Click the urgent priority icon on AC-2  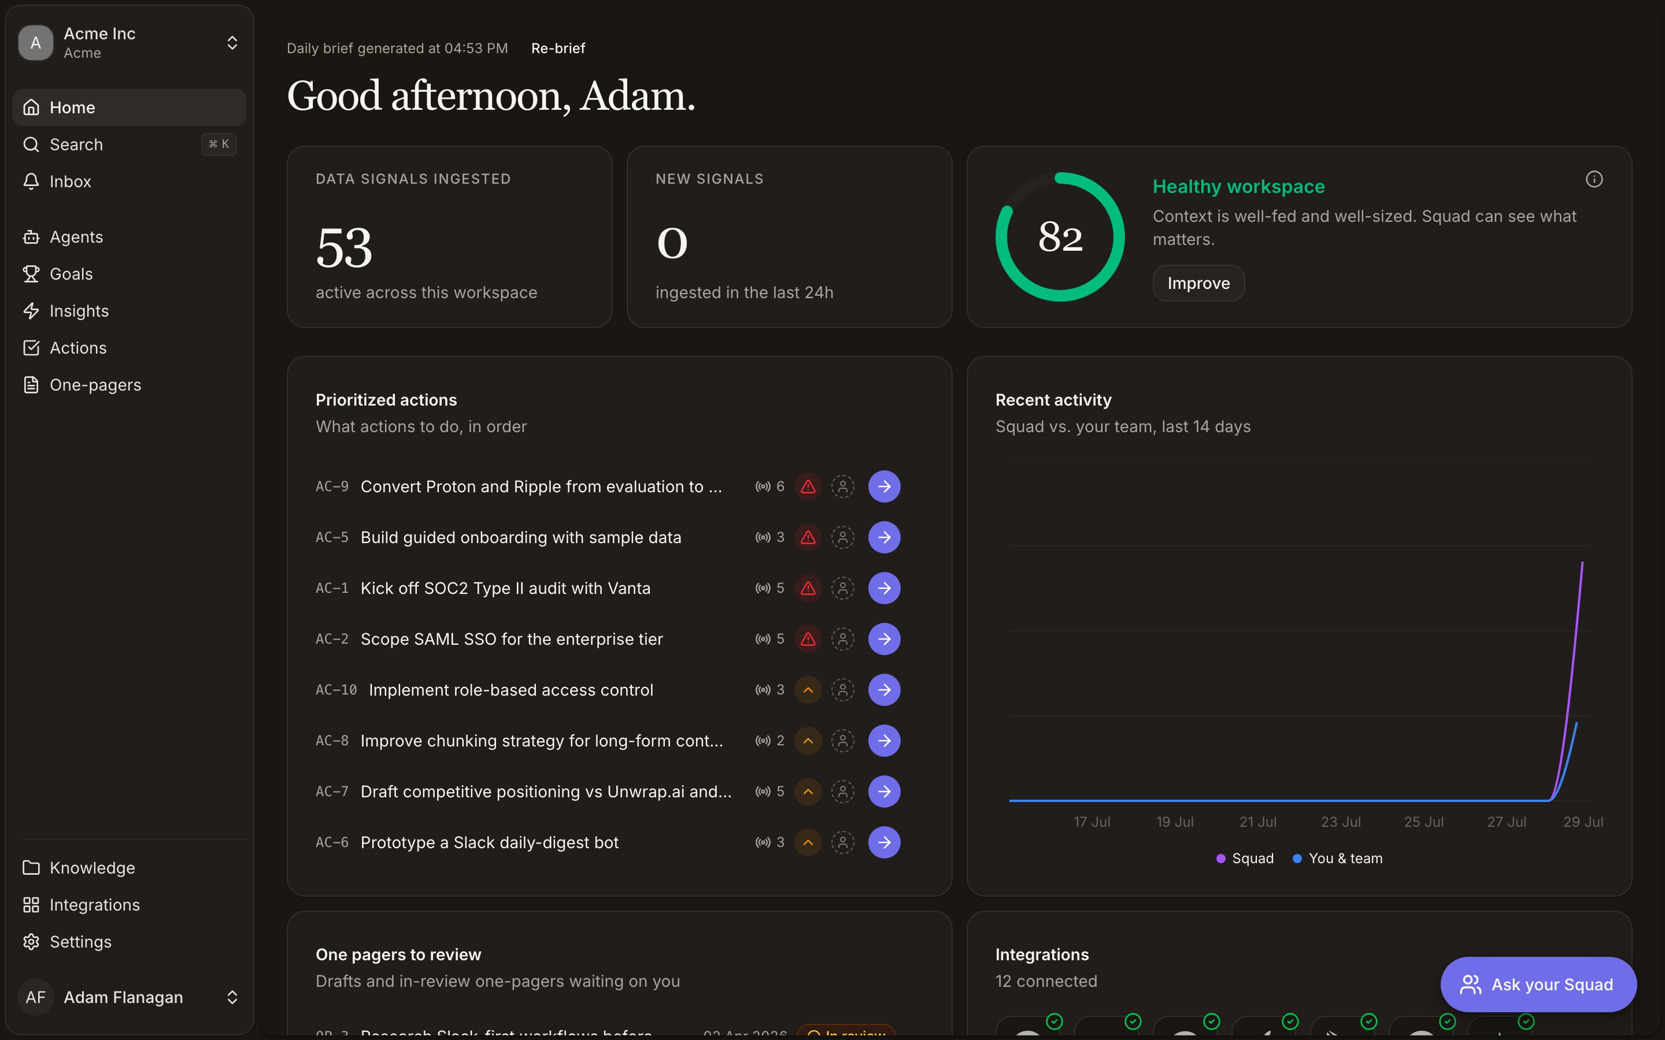pos(808,639)
